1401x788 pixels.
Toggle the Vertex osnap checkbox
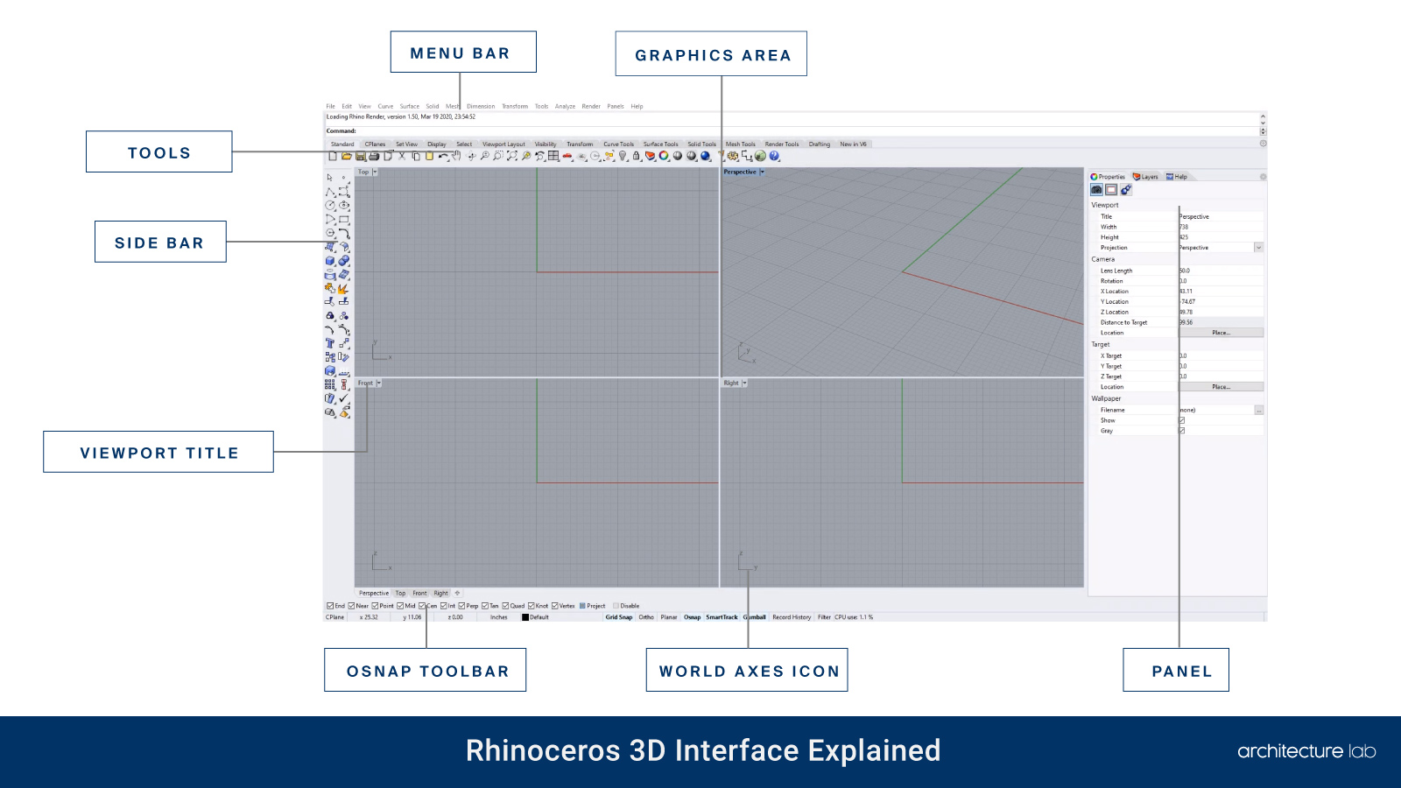click(x=554, y=606)
